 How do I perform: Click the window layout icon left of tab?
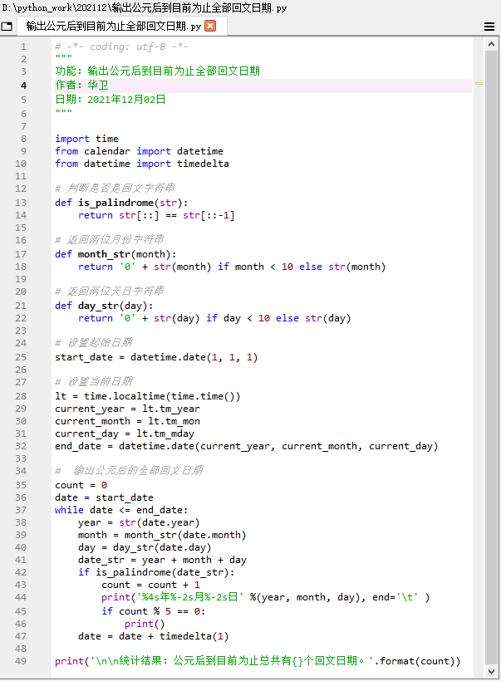(7, 27)
